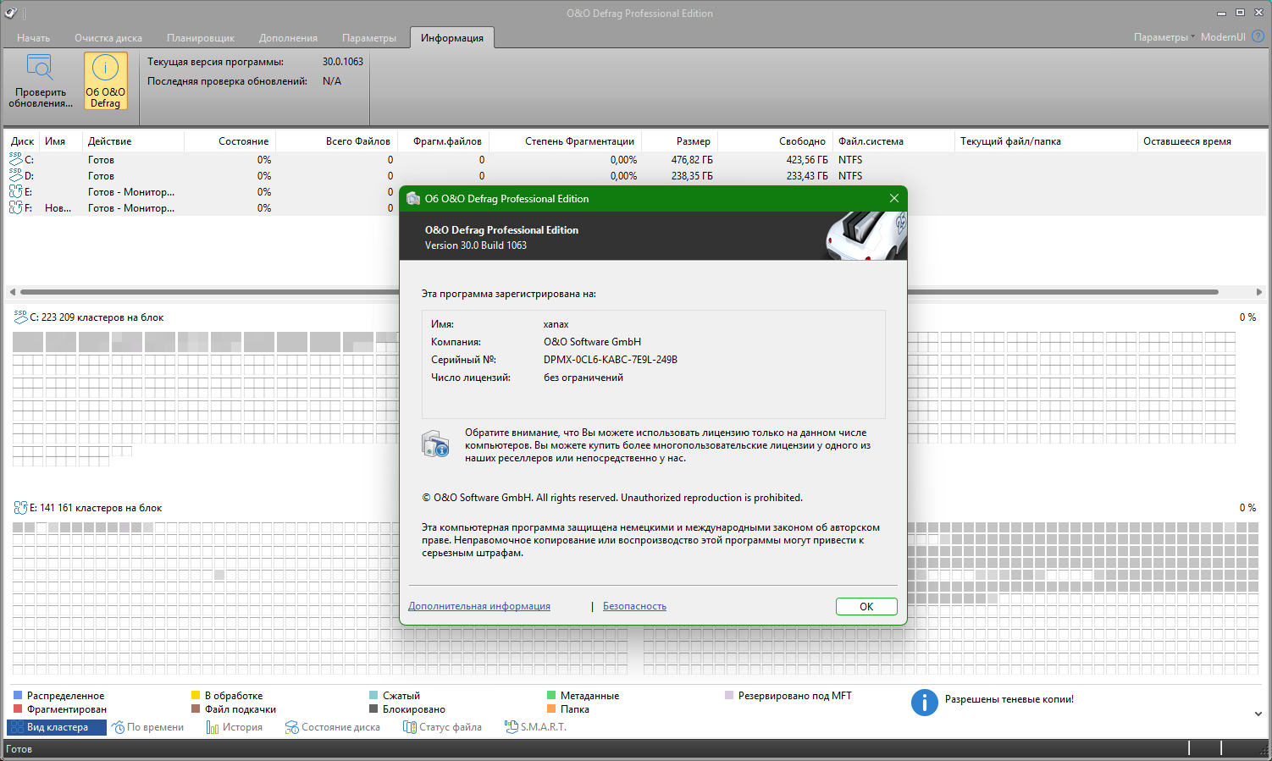Sort by the Свободно column header

coord(775,141)
